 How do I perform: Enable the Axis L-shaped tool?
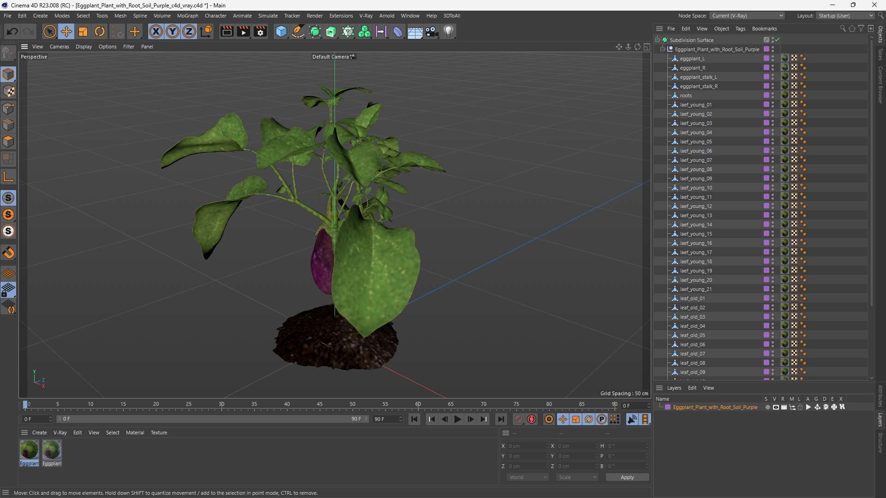click(x=8, y=177)
